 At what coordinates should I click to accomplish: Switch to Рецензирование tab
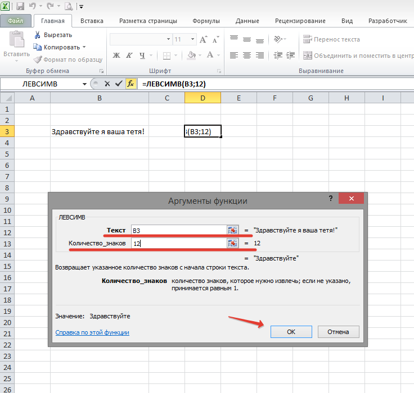click(x=300, y=21)
